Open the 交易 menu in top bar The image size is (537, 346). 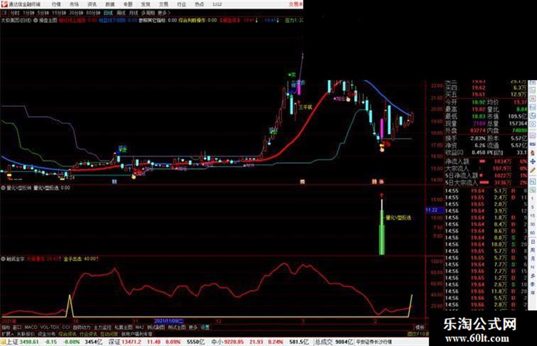163,5
